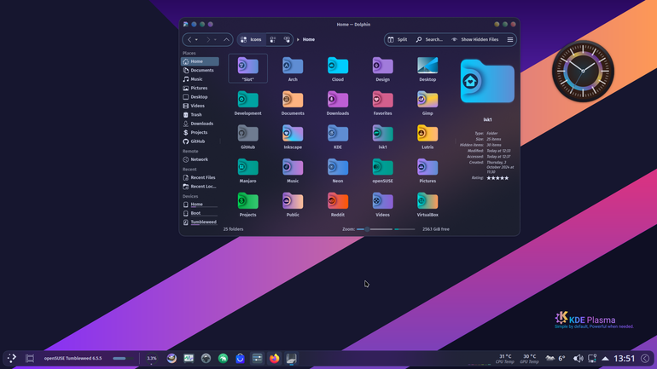Switch to Compact view mode
The height and width of the screenshot is (369, 657).
273,40
